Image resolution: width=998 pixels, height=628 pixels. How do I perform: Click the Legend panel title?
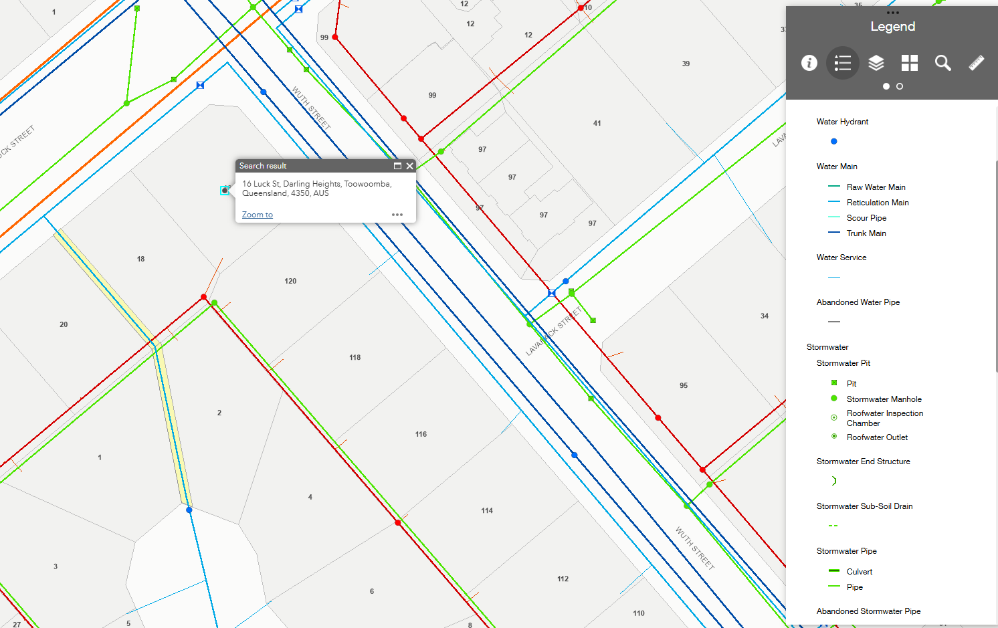tap(892, 27)
